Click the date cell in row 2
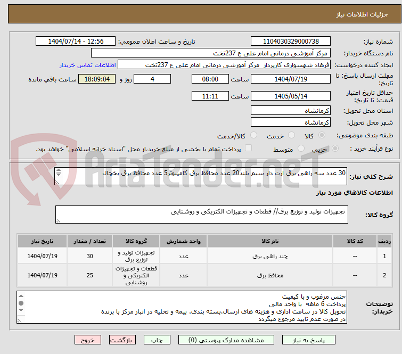Screen dimensions: 402x354 [x=42, y=275]
